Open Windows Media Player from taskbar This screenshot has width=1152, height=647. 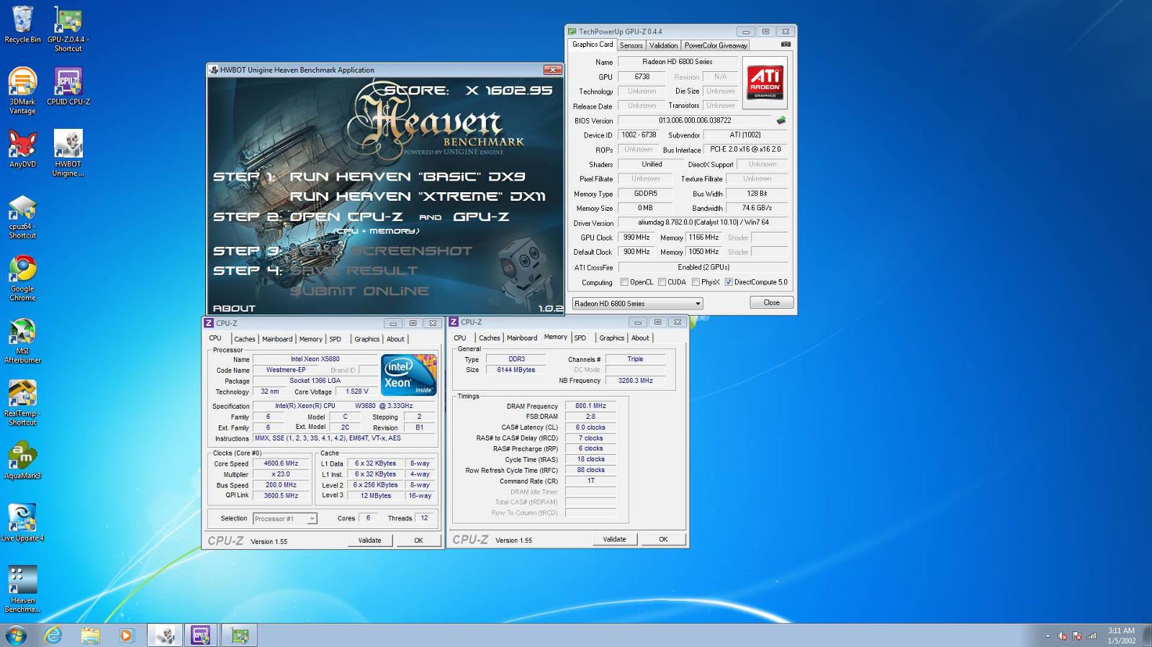pos(126,635)
